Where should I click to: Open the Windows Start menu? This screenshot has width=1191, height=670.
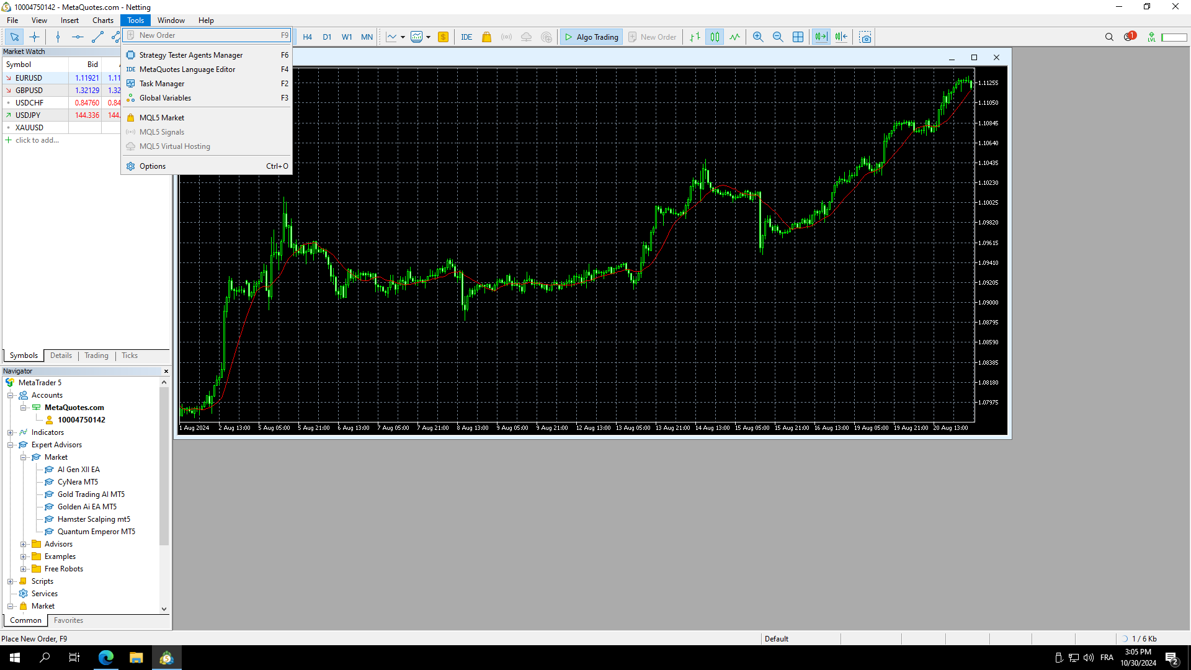pos(15,658)
